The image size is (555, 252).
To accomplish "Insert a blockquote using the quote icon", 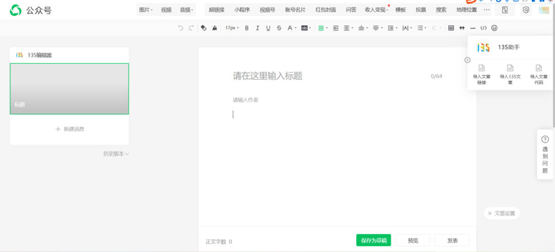I will coord(462,28).
